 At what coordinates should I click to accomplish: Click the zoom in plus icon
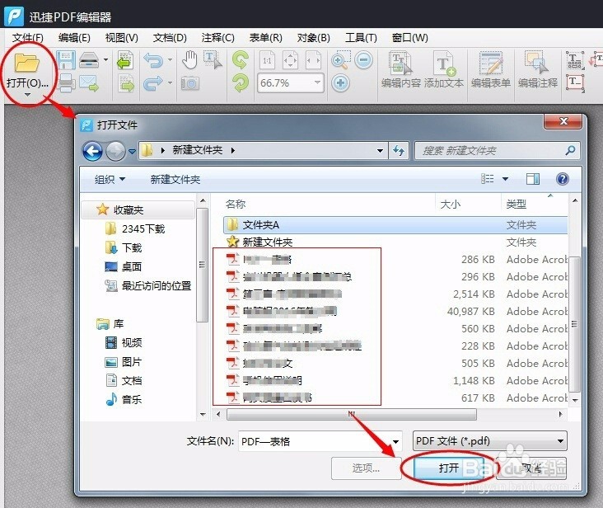point(340,83)
